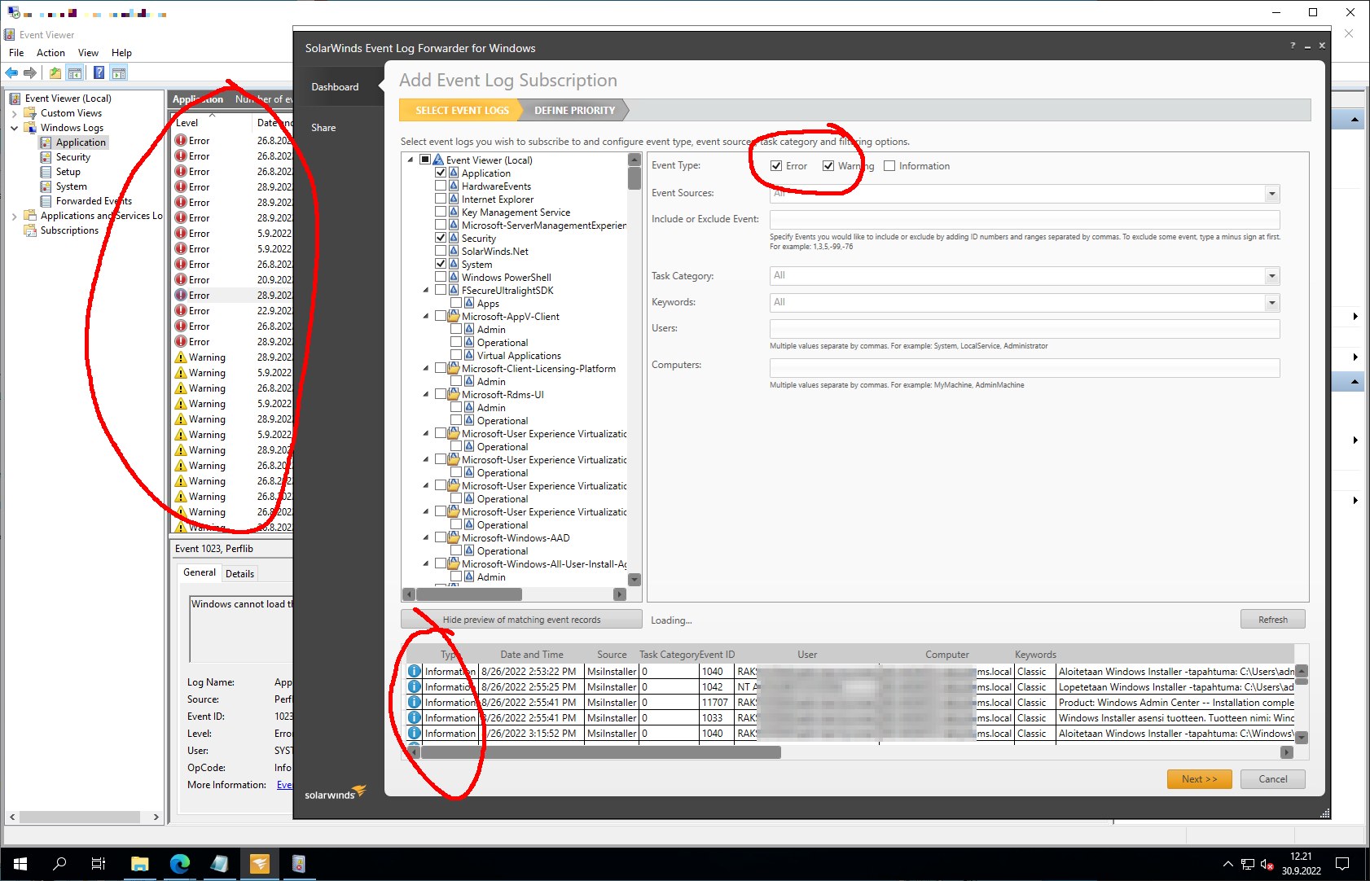The width and height of the screenshot is (1370, 881).
Task: Open Task View on the taskbar
Action: pyautogui.click(x=99, y=864)
